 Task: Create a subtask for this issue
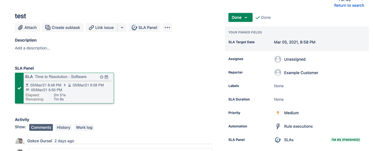click(63, 28)
